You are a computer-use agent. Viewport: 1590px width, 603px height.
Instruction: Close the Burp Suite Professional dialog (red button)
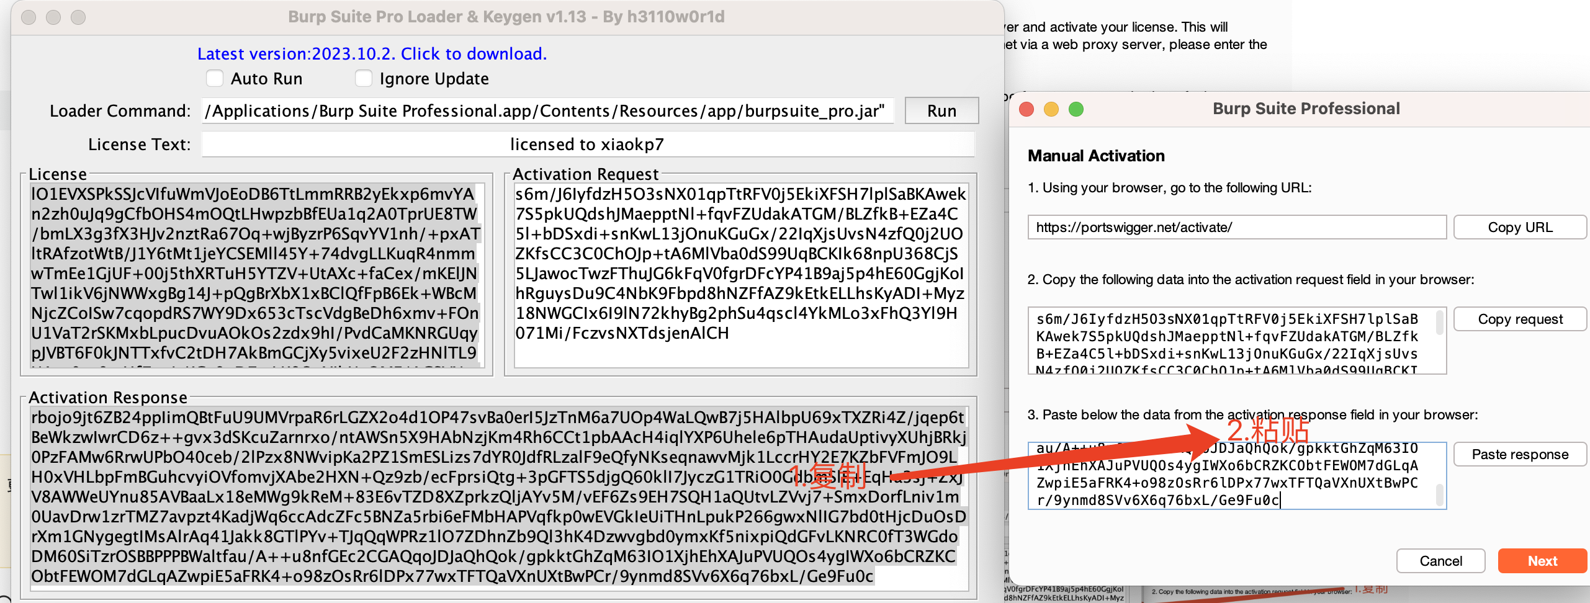[1026, 110]
